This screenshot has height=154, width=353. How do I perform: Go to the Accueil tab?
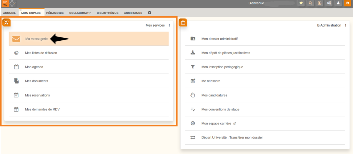[9, 13]
